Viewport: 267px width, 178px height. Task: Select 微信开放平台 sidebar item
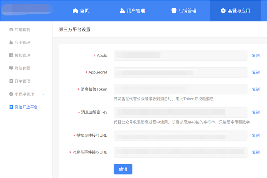(26, 107)
